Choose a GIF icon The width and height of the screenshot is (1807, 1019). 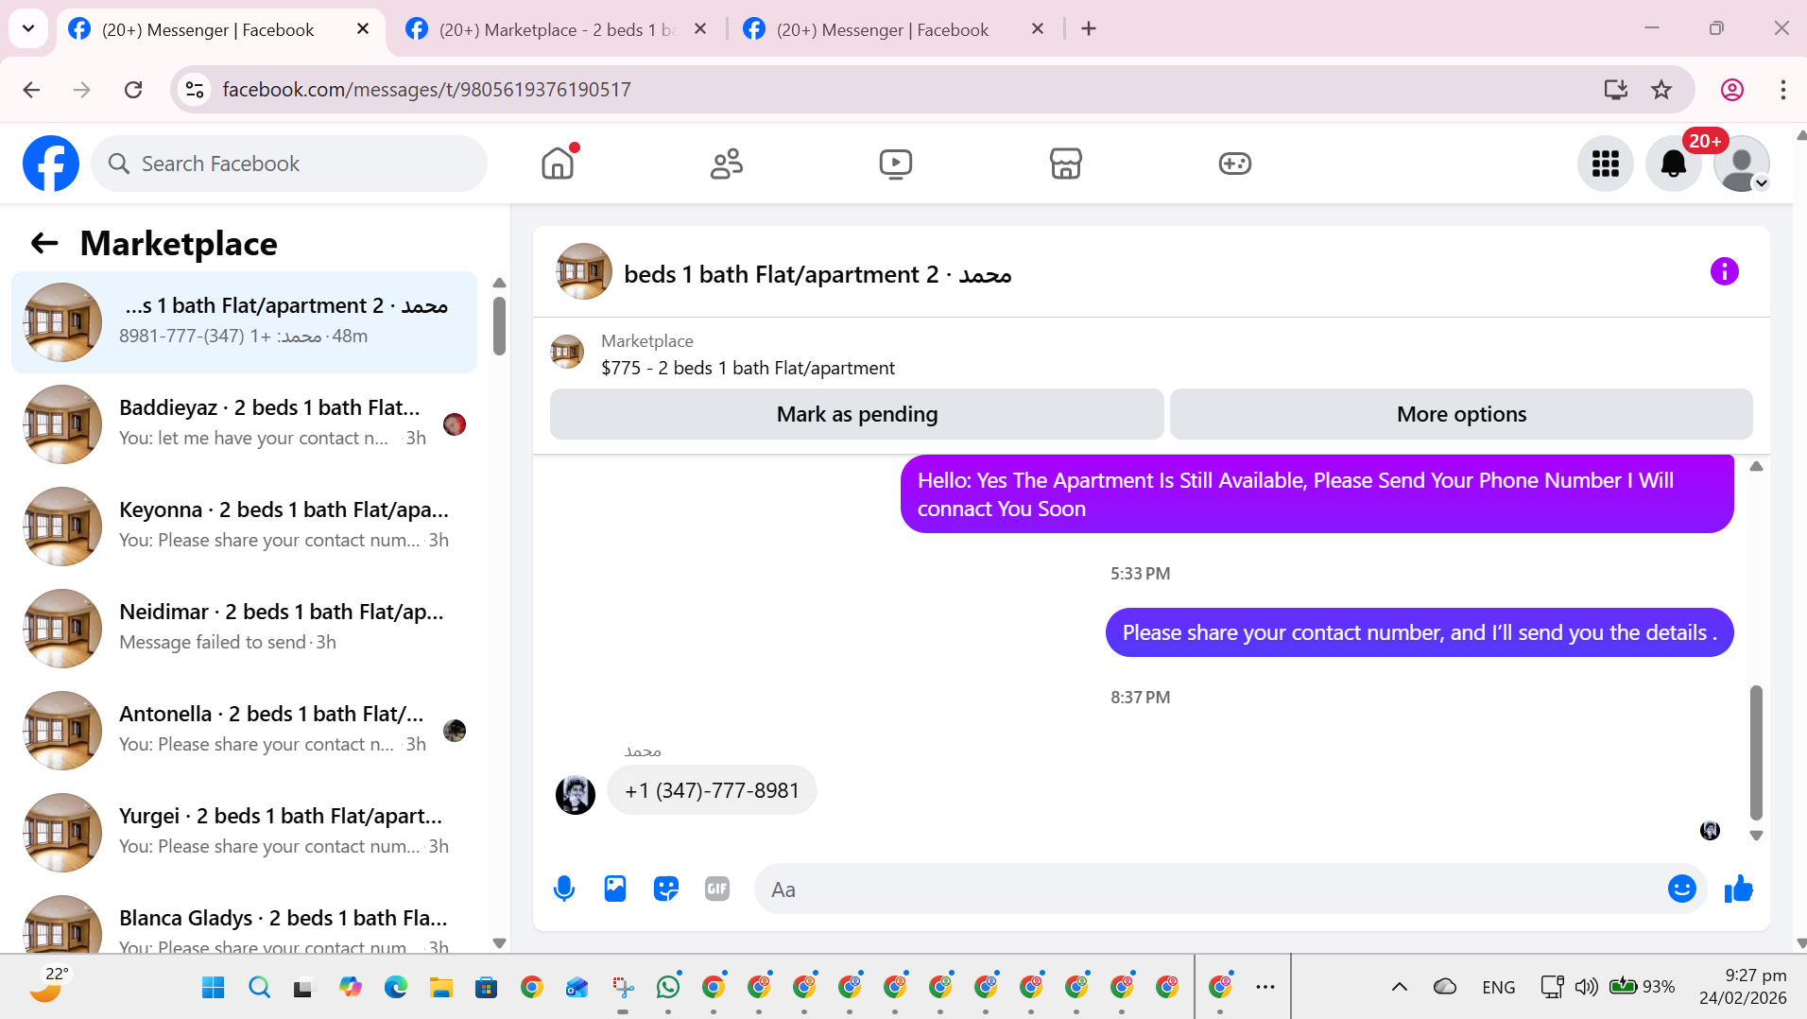[717, 889]
